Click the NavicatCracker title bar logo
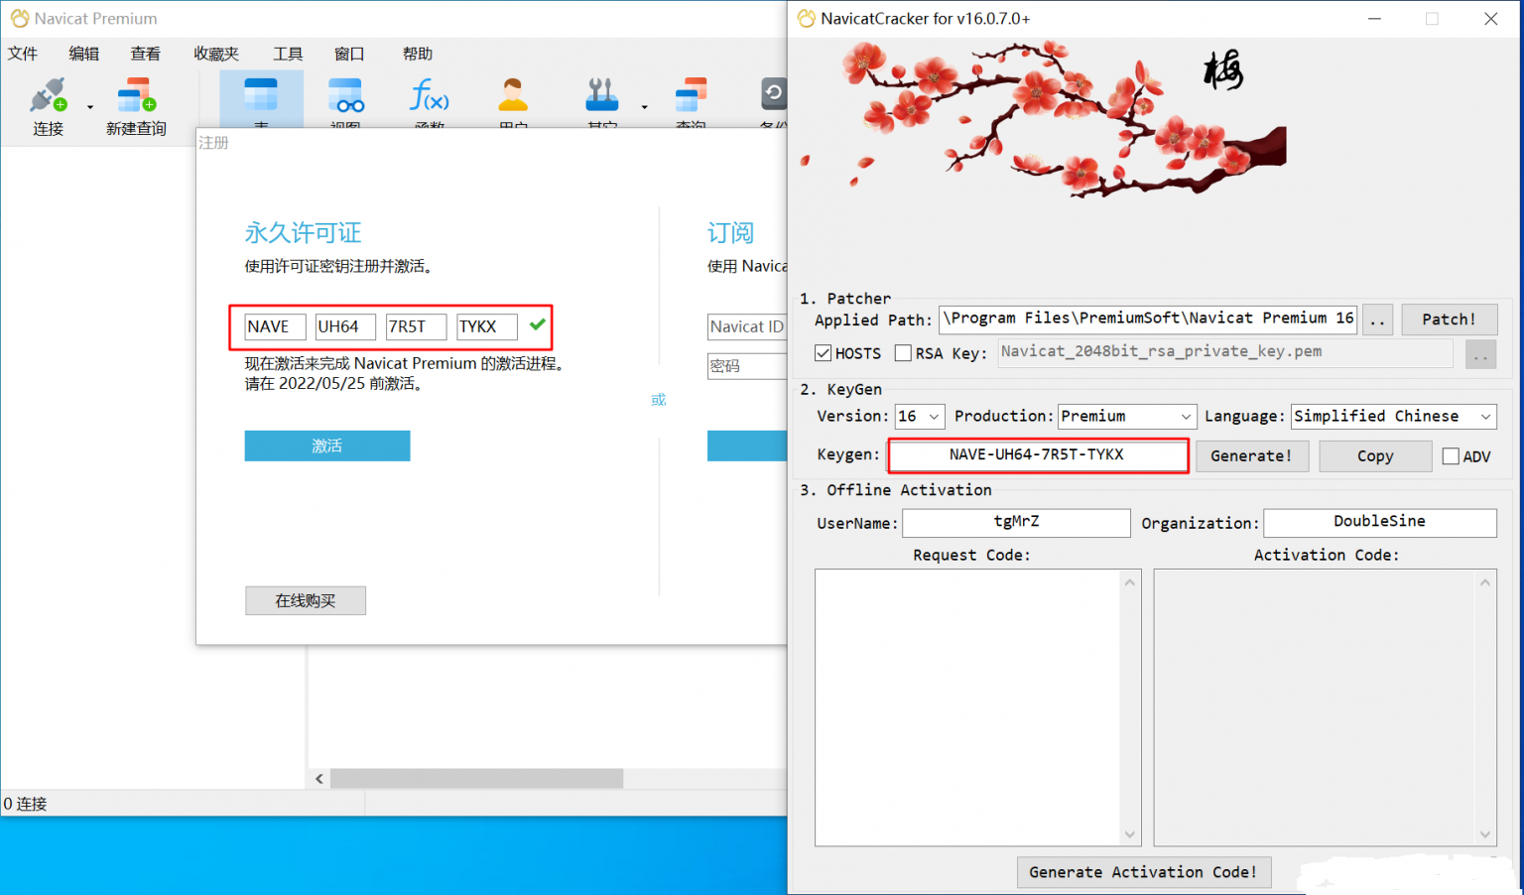 [x=807, y=18]
